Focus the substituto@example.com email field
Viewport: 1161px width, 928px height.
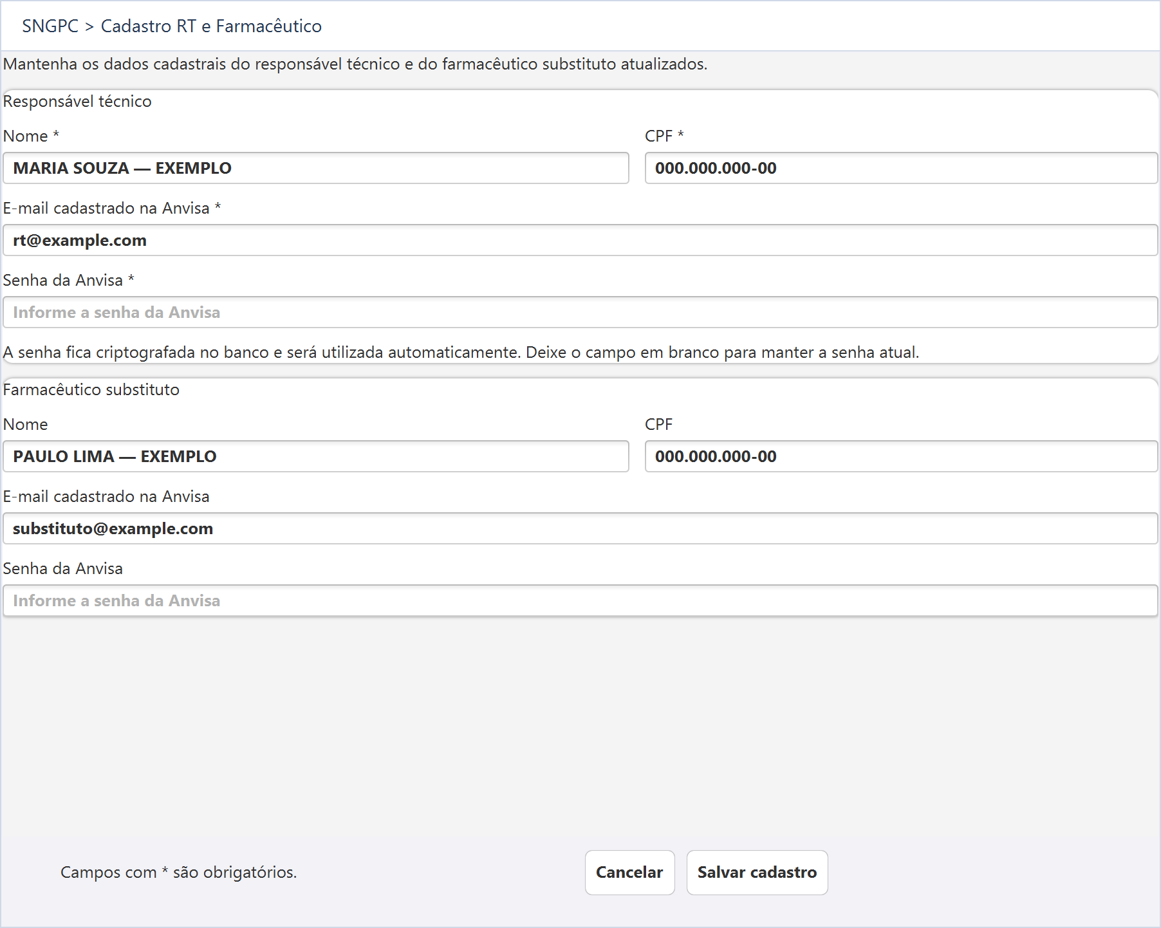[x=580, y=528]
